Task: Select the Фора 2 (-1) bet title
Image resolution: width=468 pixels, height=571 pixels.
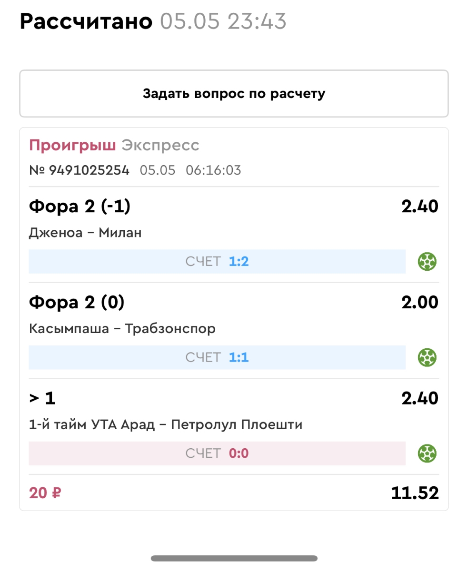Action: pyautogui.click(x=80, y=207)
